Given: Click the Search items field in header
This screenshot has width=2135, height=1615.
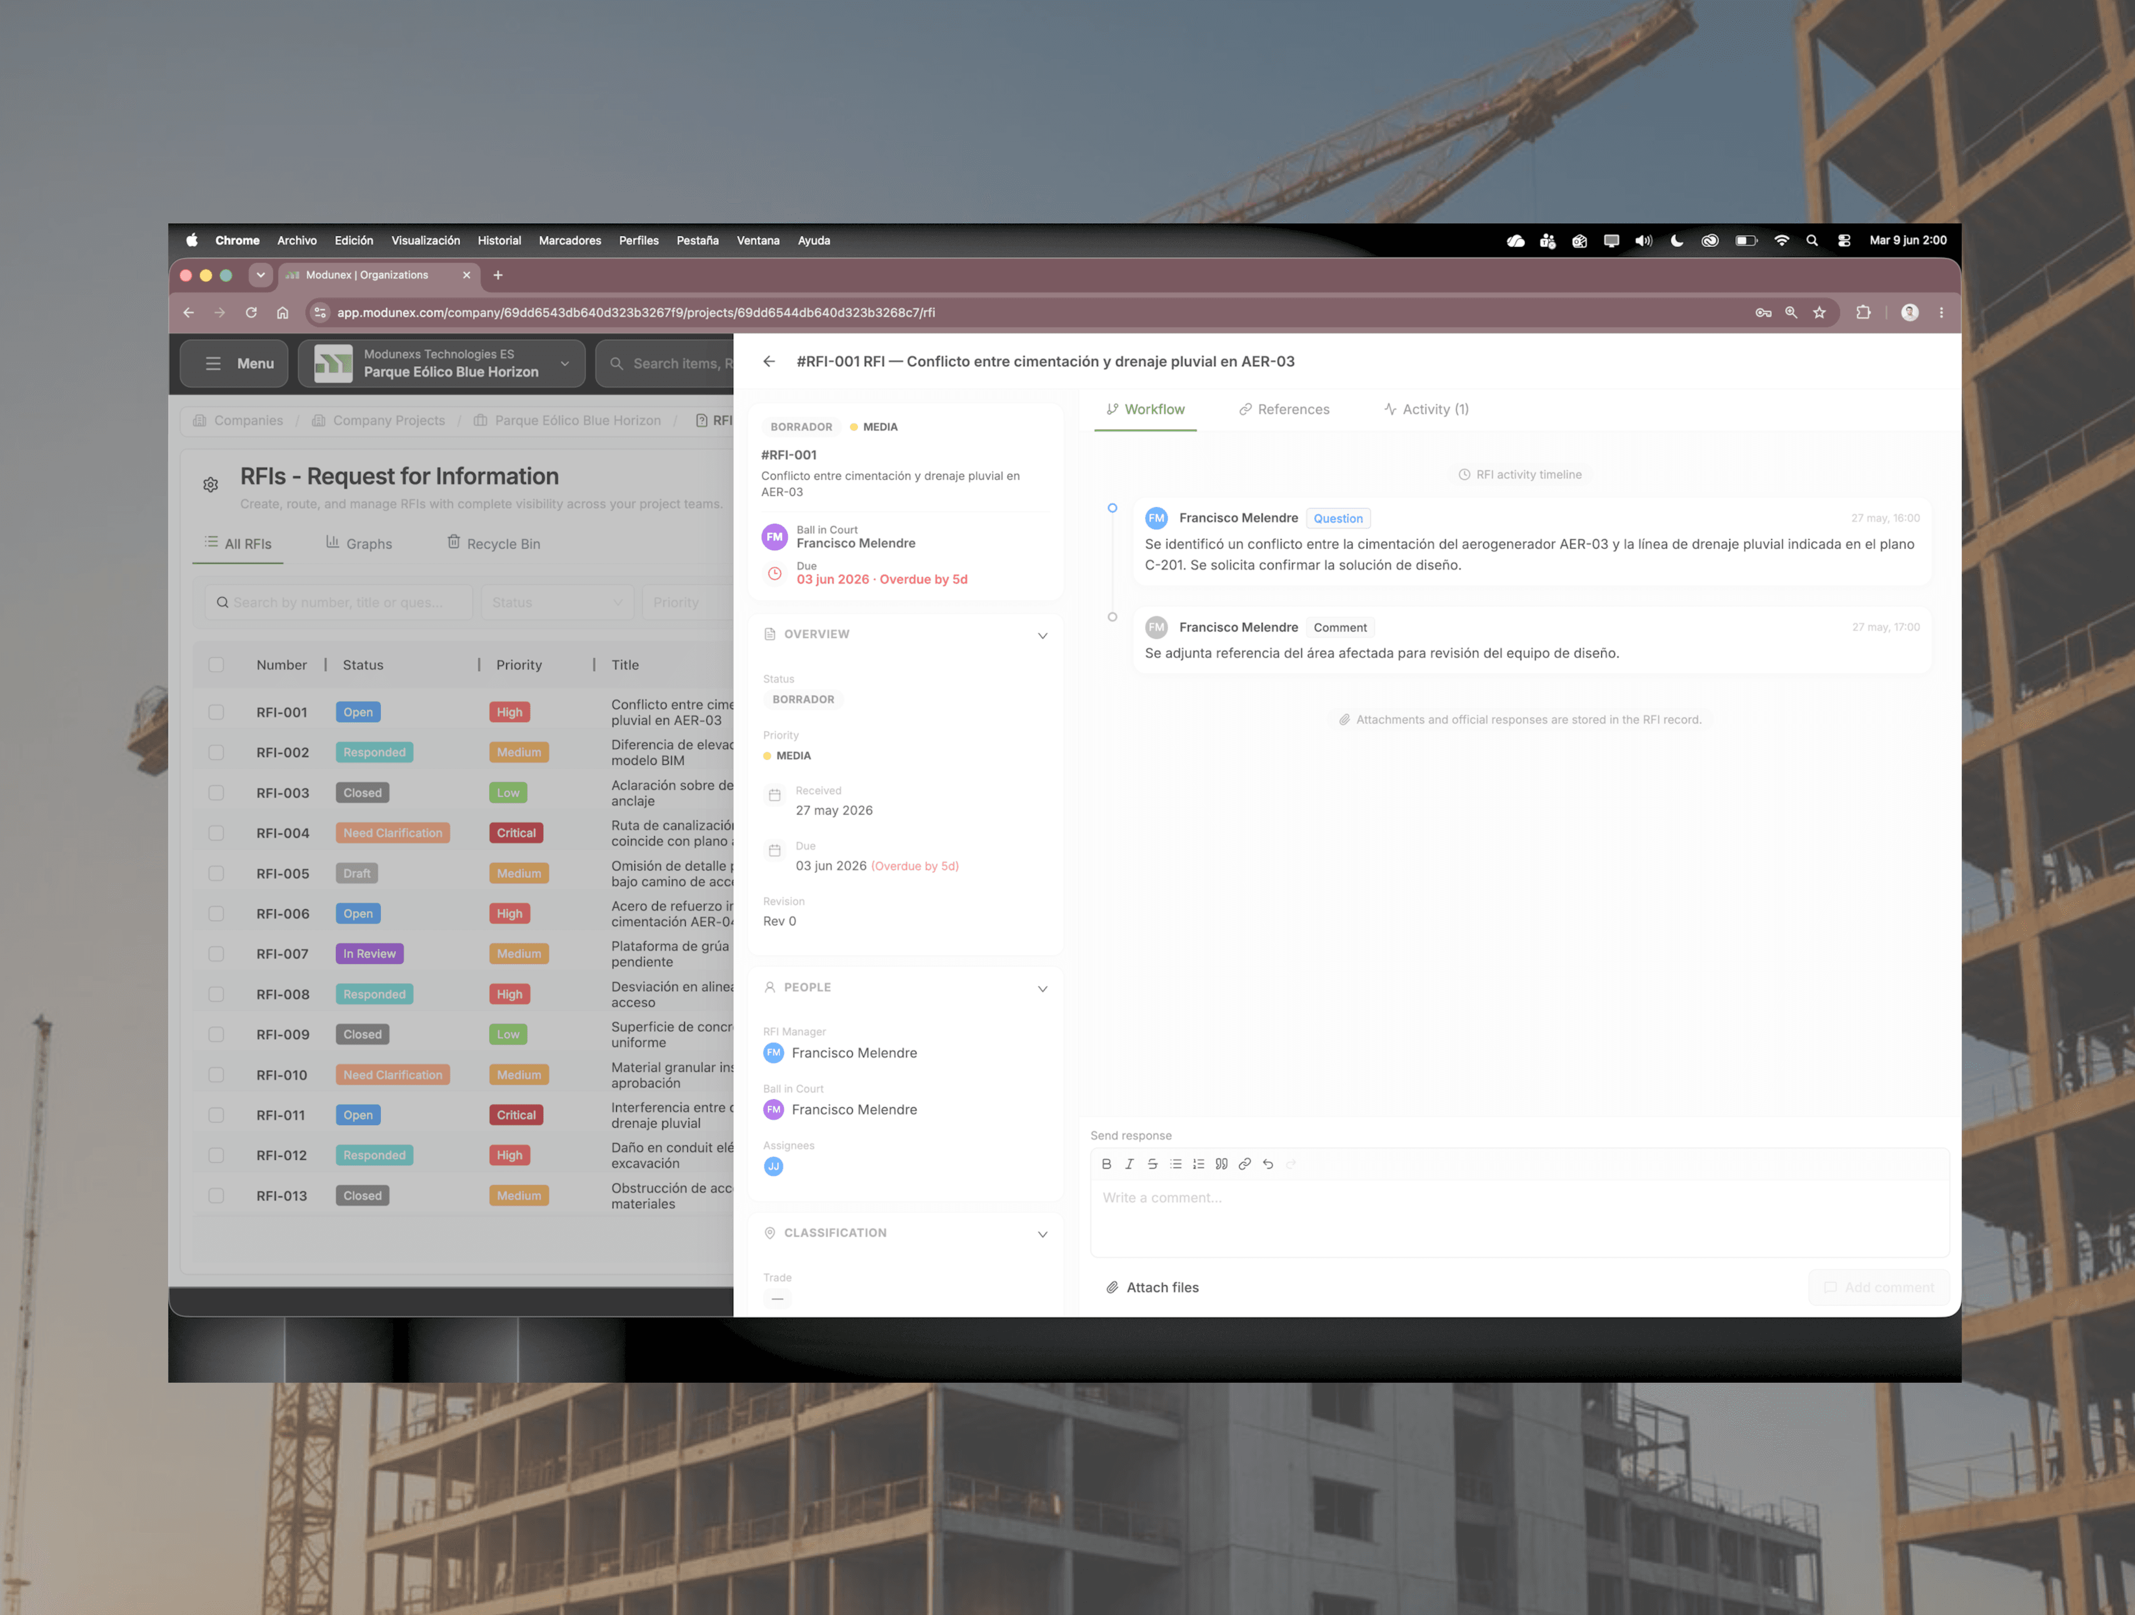Looking at the screenshot, I should pos(666,364).
